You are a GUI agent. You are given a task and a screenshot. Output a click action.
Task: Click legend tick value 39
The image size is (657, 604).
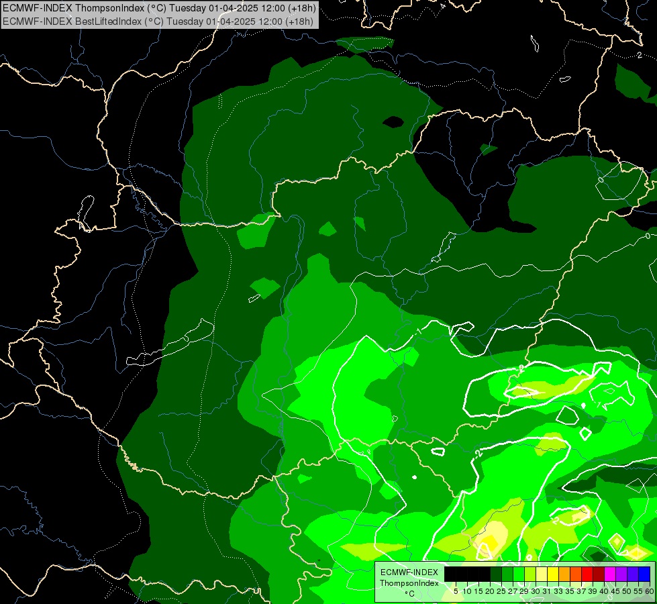(x=593, y=591)
